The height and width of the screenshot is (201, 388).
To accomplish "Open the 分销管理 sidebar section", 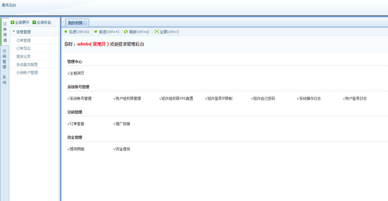I will coord(4,59).
